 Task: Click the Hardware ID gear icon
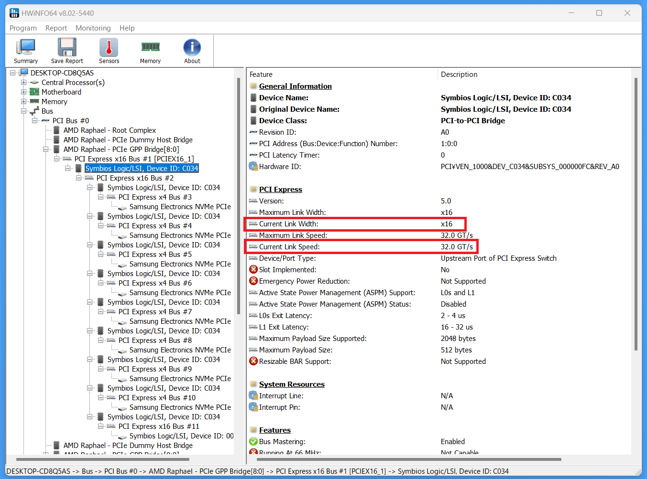click(x=253, y=166)
